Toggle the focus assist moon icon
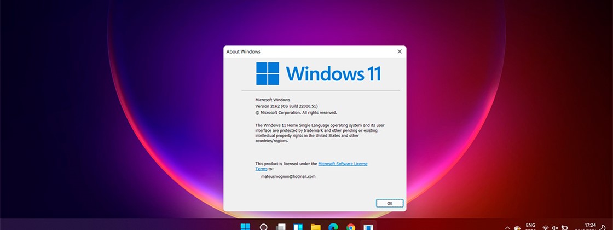Viewport: 613px width, 230px height. 603,227
